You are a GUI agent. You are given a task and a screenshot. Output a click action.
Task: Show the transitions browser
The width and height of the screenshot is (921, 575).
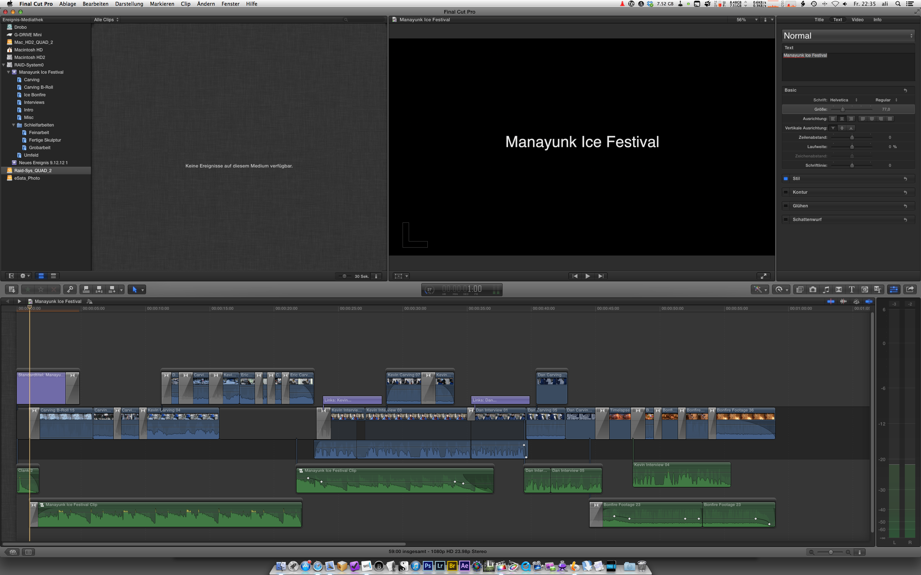(839, 289)
